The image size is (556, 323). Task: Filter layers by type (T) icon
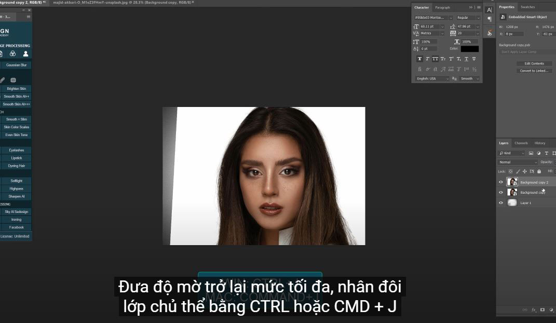pos(546,153)
